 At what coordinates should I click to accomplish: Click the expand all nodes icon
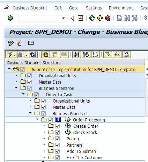click(x=108, y=55)
